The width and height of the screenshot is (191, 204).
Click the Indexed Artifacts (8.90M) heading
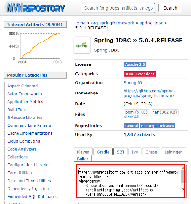tap(35, 25)
